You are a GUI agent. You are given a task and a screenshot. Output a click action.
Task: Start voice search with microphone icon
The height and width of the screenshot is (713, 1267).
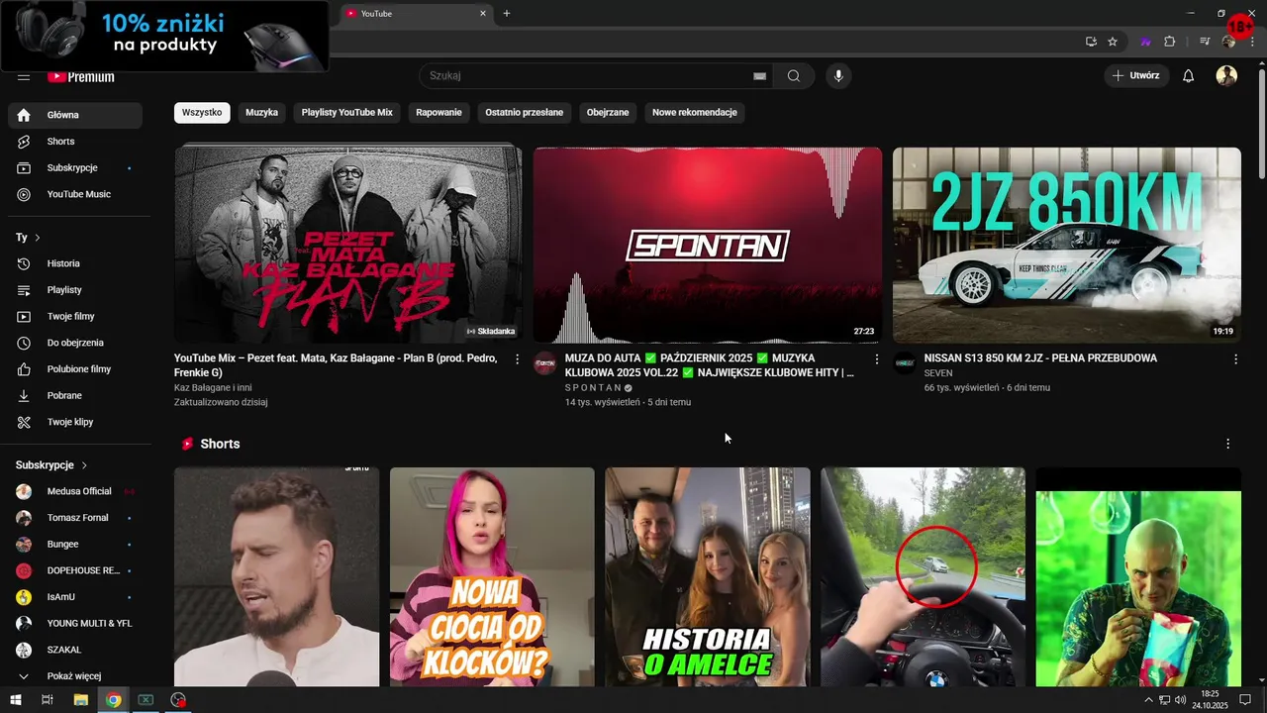coord(838,76)
